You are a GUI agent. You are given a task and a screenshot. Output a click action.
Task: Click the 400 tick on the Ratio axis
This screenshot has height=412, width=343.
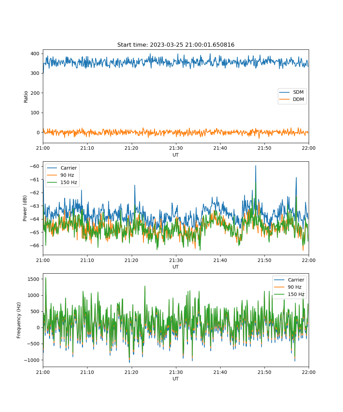pyautogui.click(x=36, y=54)
